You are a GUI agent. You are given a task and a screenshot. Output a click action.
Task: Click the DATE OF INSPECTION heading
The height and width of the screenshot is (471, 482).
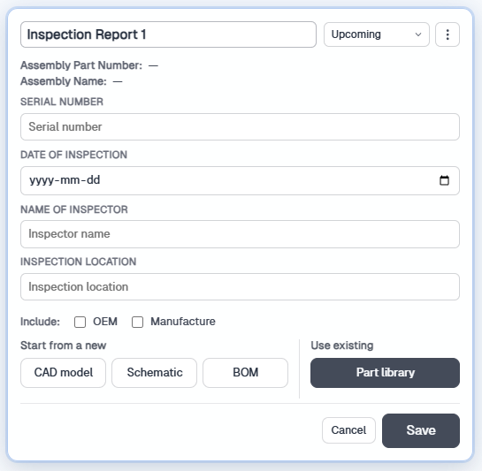click(73, 155)
